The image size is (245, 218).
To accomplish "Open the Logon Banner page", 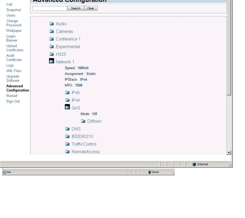I will click(x=12, y=38).
